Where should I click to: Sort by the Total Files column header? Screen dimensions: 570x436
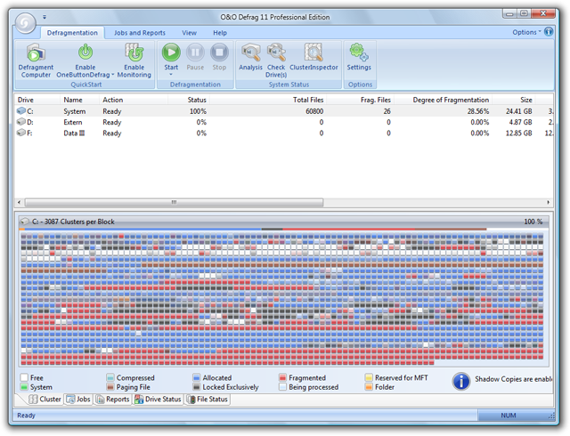click(268, 100)
